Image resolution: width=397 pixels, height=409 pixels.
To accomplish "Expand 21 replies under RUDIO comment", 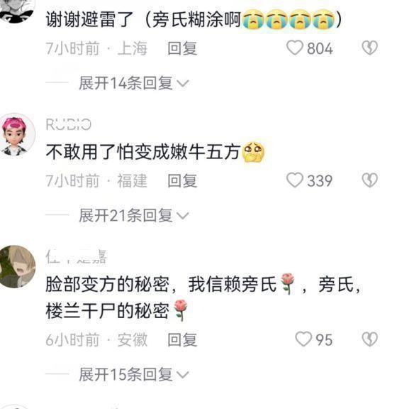I will pyautogui.click(x=133, y=215).
